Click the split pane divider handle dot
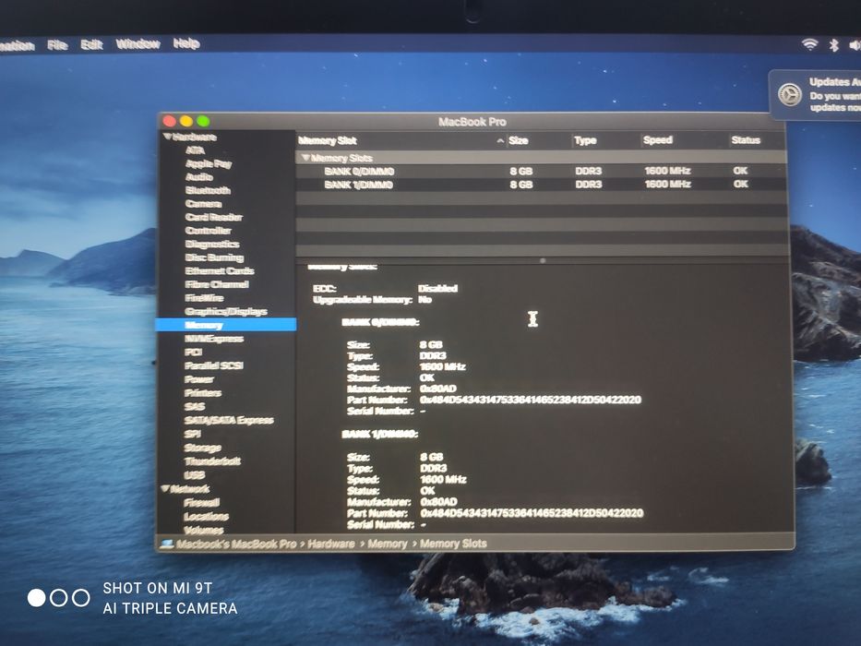 (x=543, y=261)
